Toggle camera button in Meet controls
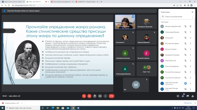 [89, 96]
